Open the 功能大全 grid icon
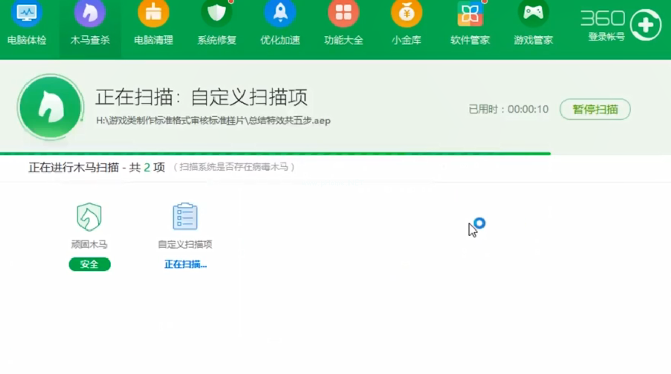671x374 pixels. 343,14
